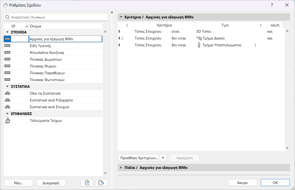Image resolution: width=295 pixels, height=190 pixels.
Task: Click the export scheme icon button
Action: 101,183
